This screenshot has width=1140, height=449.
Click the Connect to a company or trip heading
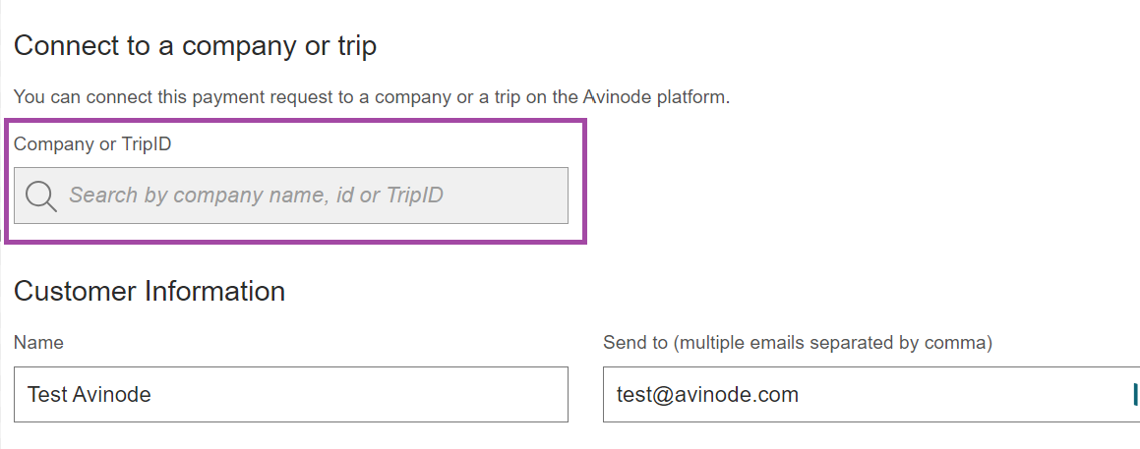195,46
